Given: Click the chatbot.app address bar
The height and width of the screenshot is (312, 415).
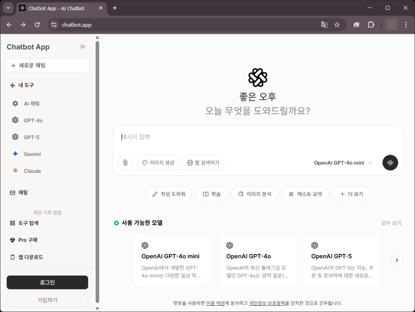Looking at the screenshot, I should pos(185,25).
